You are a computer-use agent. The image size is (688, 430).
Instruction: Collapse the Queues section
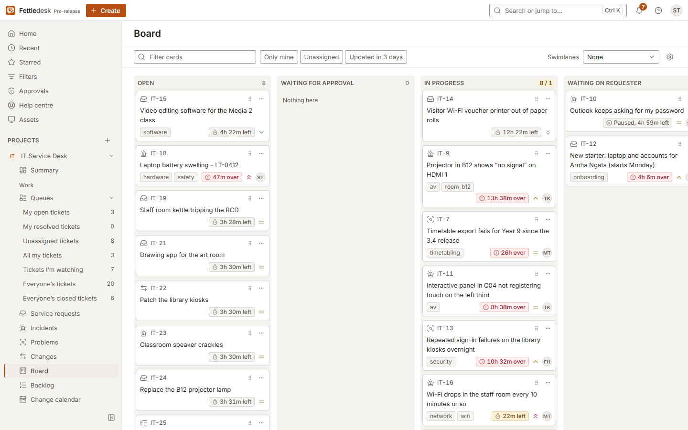point(111,198)
